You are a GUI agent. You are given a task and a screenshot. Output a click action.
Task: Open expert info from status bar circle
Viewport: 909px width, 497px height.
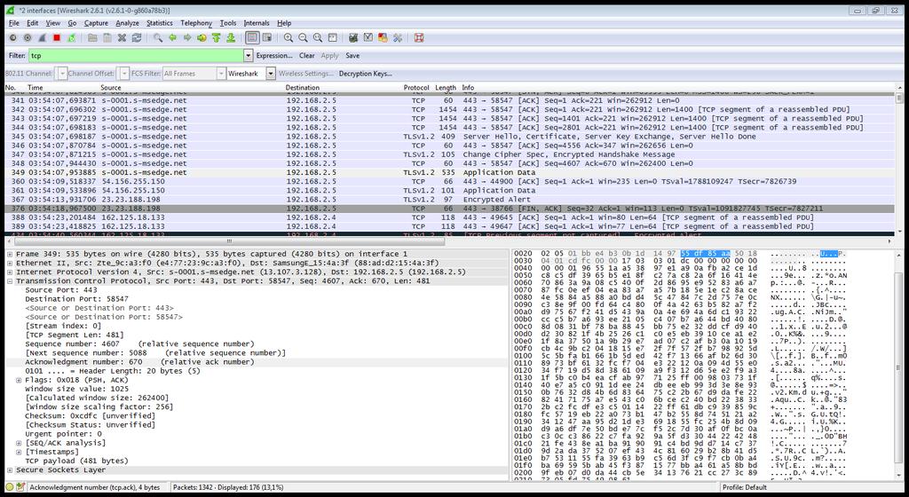pos(10,487)
